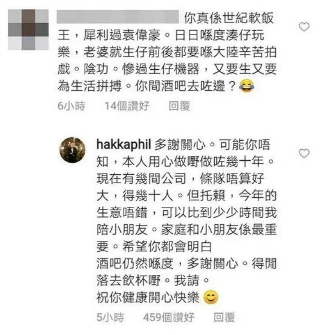Open hakkaphil's round profile avatar
Image resolution: width=325 pixels, height=335 pixels.
coord(72,150)
